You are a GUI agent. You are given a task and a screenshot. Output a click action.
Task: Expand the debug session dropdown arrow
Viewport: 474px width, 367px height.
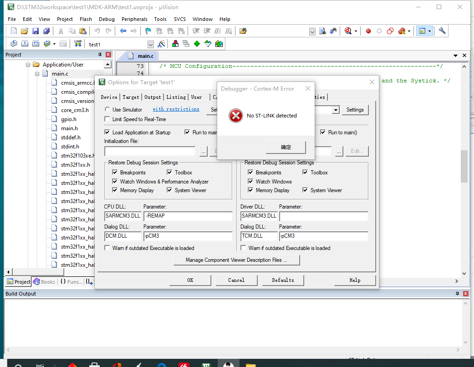(x=356, y=31)
